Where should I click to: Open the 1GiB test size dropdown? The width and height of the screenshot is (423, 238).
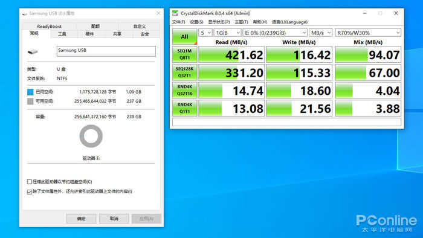[227, 33]
